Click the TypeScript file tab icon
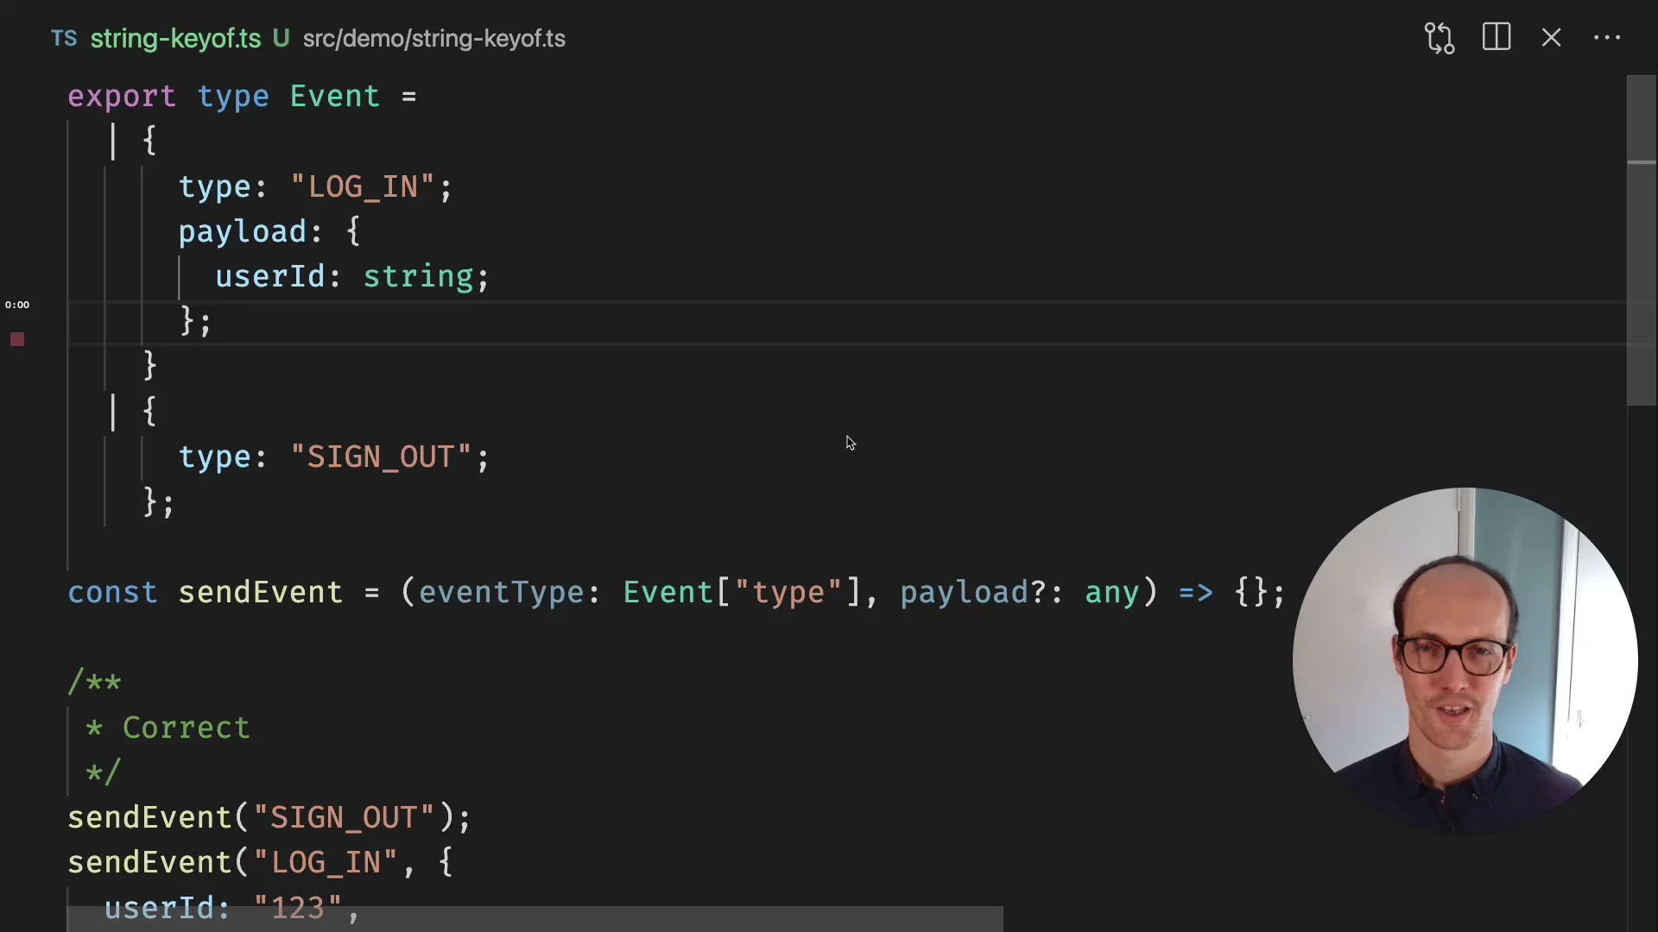 63,38
